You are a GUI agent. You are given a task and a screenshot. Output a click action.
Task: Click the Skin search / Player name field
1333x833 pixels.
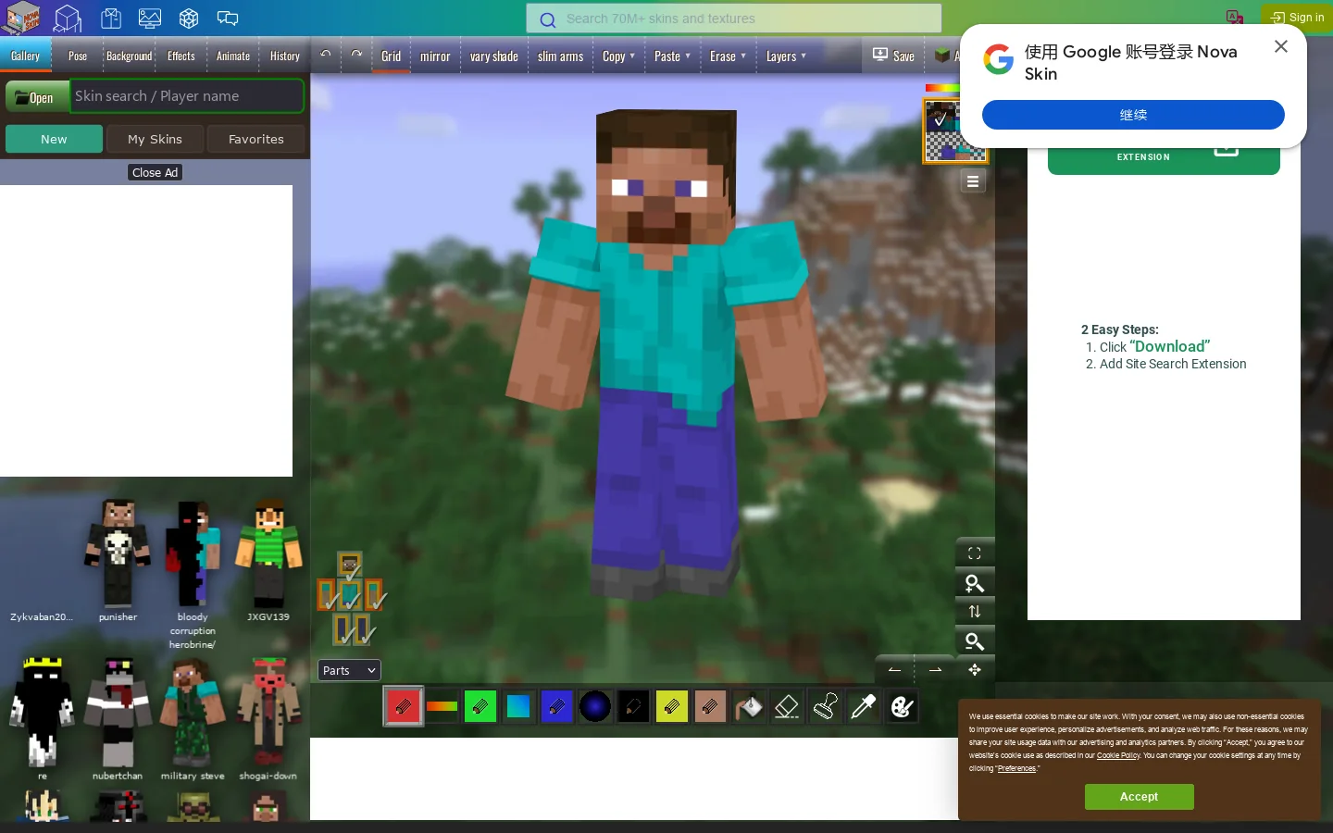pyautogui.click(x=187, y=95)
